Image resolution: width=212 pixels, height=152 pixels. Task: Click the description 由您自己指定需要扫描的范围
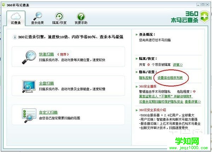pos(59,118)
